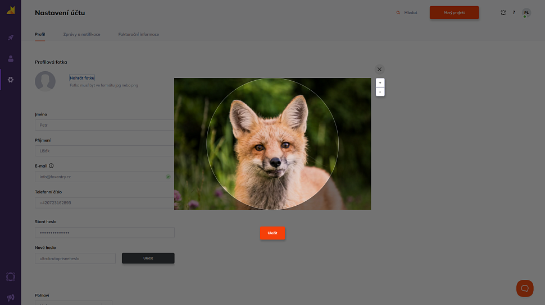The image size is (545, 305).
Task: Click the fox logo in sidebar
Action: point(11,11)
